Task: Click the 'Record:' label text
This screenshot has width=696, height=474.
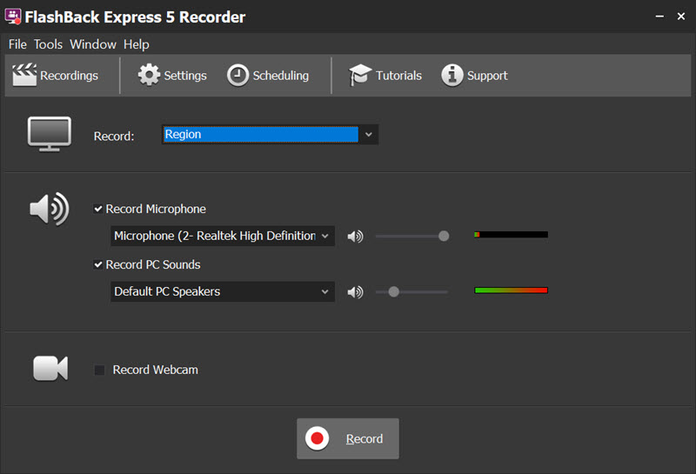Action: [x=114, y=137]
